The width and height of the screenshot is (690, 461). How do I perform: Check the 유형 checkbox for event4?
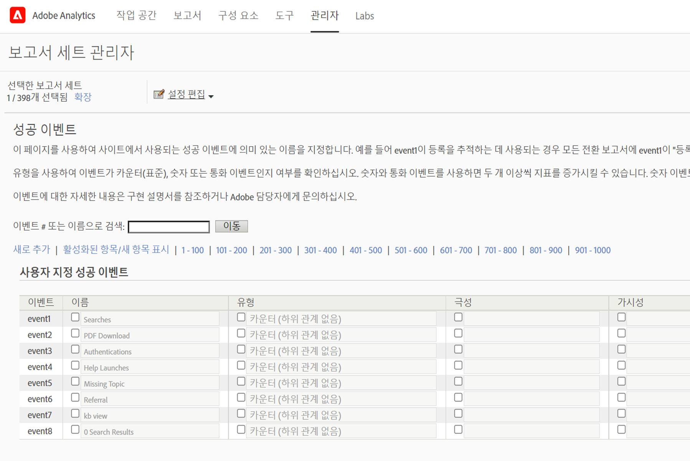click(x=241, y=366)
